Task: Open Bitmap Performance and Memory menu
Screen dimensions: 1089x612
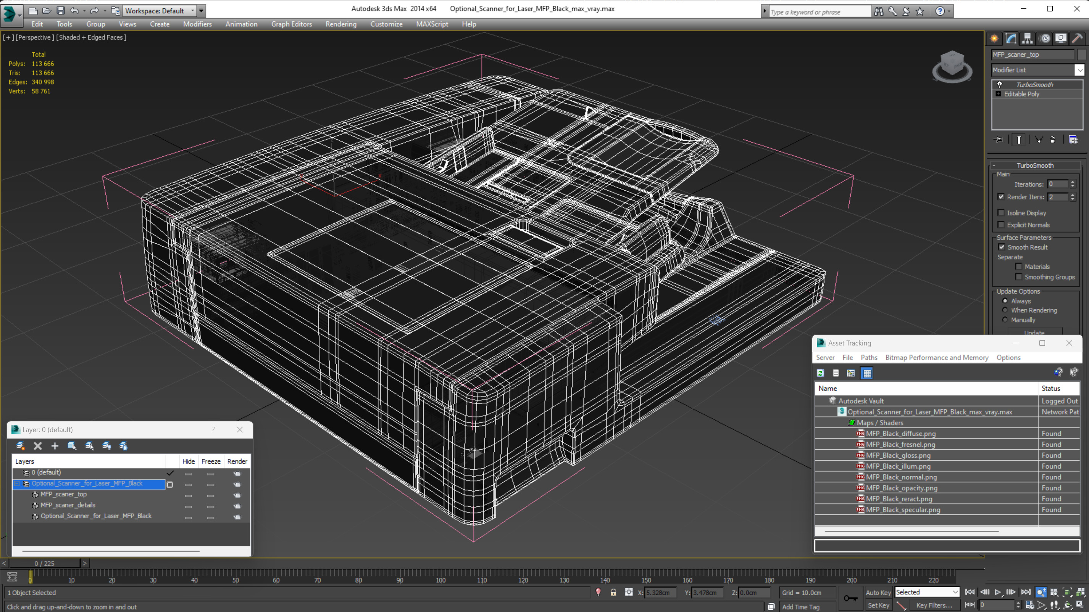Action: click(937, 357)
